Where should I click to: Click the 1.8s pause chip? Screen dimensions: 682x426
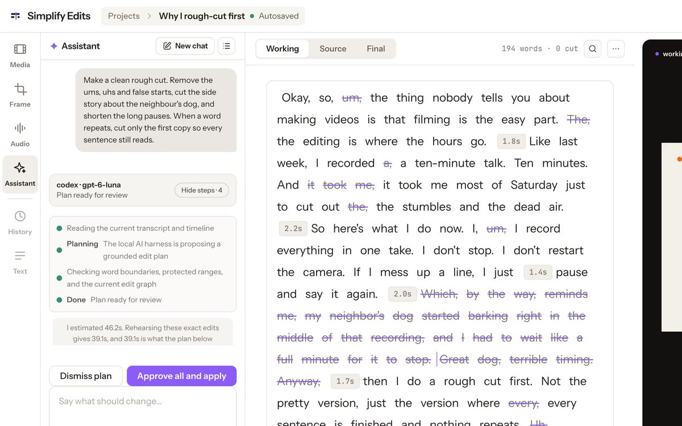pos(511,141)
